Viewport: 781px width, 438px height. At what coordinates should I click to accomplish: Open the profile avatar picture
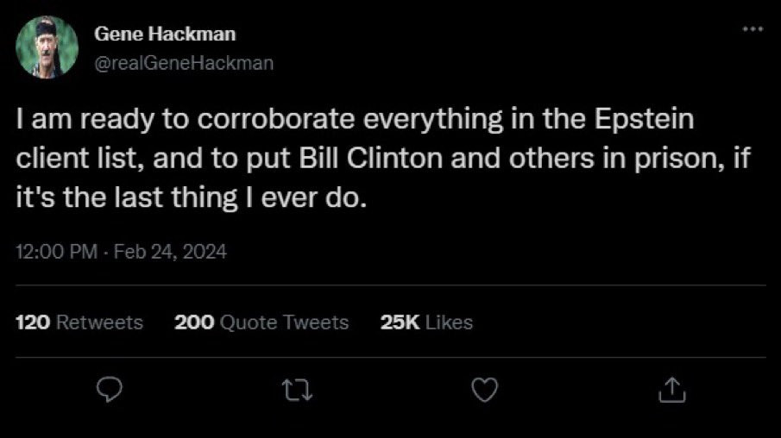click(x=47, y=48)
